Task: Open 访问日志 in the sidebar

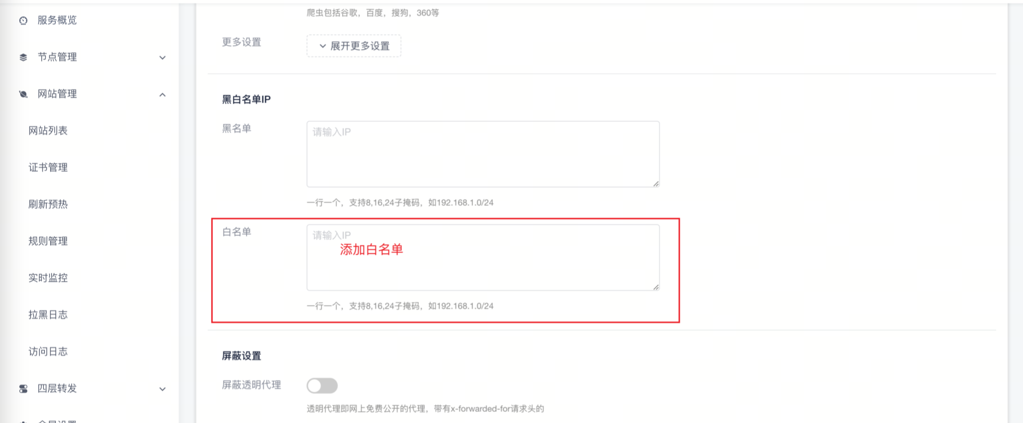Action: tap(48, 352)
